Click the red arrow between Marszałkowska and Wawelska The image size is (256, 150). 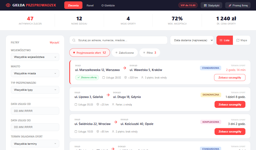coord(125,68)
